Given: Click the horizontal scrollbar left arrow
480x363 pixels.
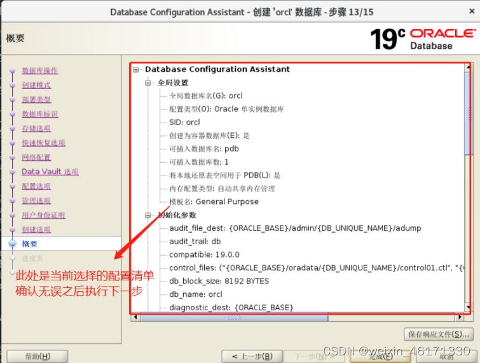Looking at the screenshot, I should pyautogui.click(x=135, y=317).
